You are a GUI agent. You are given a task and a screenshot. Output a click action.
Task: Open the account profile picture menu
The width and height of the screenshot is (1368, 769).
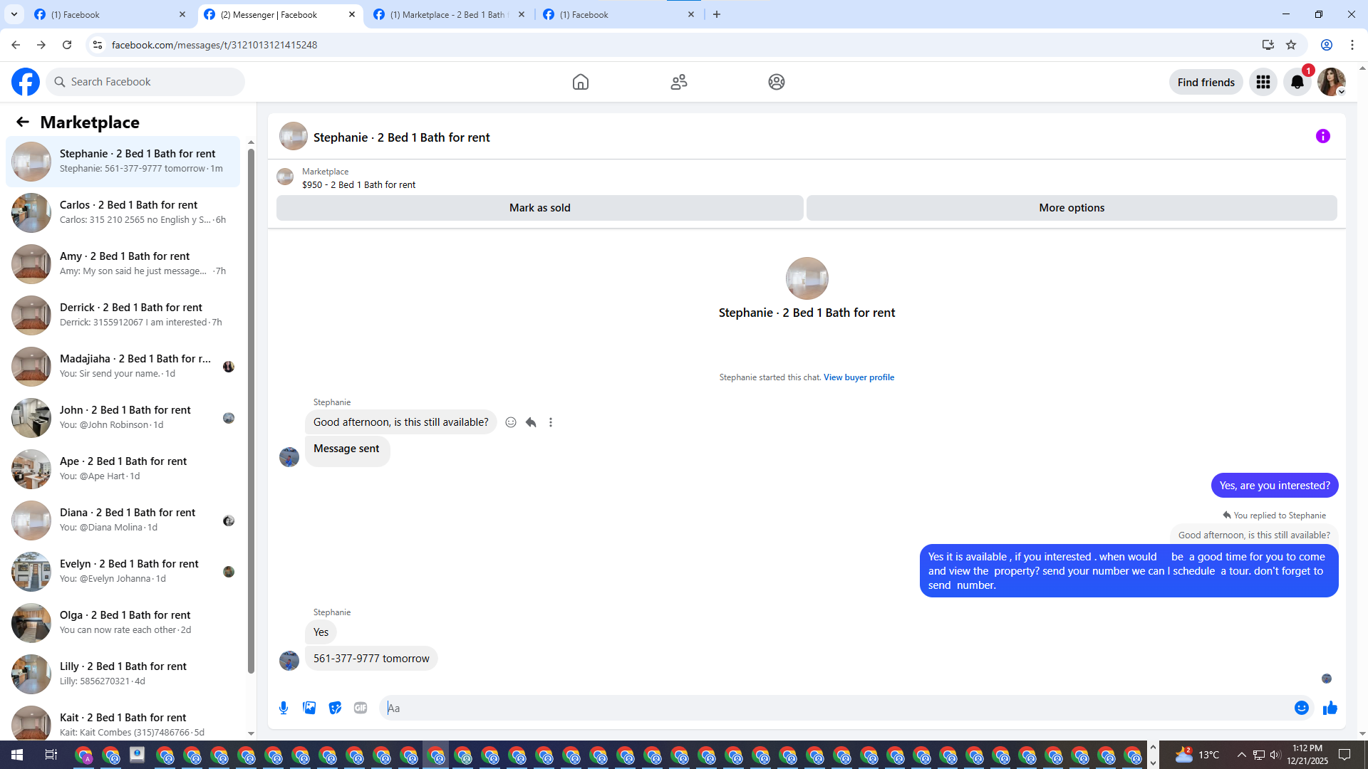click(x=1332, y=82)
